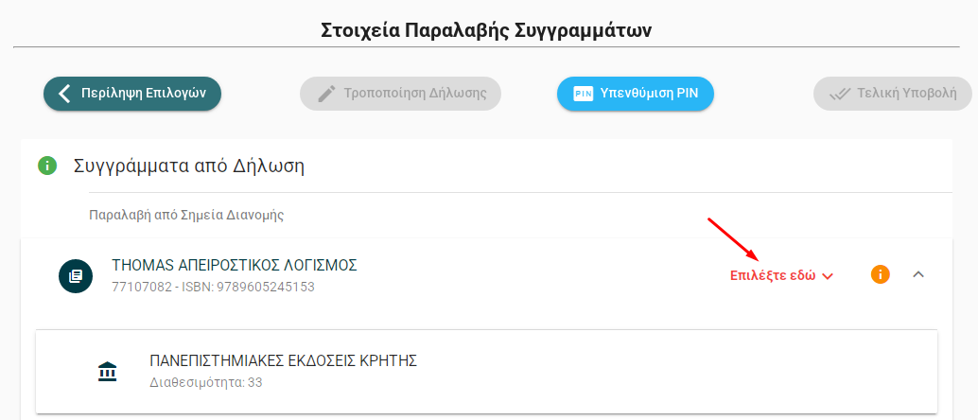Click the Διαθεσιμότητα: 33 availability text
Image resolution: width=978 pixels, height=420 pixels.
[x=206, y=383]
